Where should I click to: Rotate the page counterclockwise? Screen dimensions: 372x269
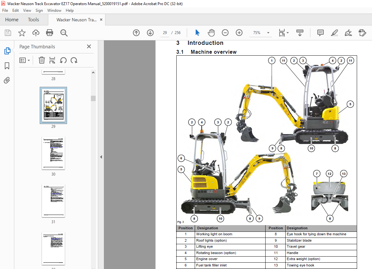pyautogui.click(x=63, y=60)
